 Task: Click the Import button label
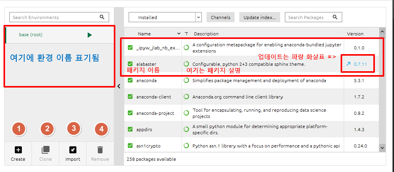[x=72, y=159]
